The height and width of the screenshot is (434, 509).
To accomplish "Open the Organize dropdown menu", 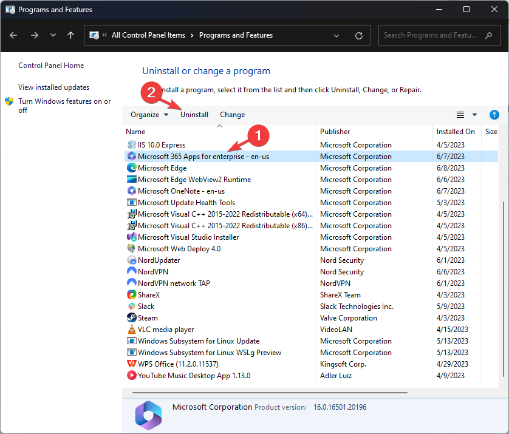I will [x=149, y=115].
